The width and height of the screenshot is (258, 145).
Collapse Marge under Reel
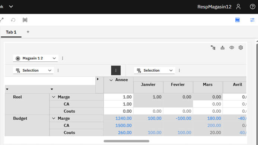pos(54,97)
